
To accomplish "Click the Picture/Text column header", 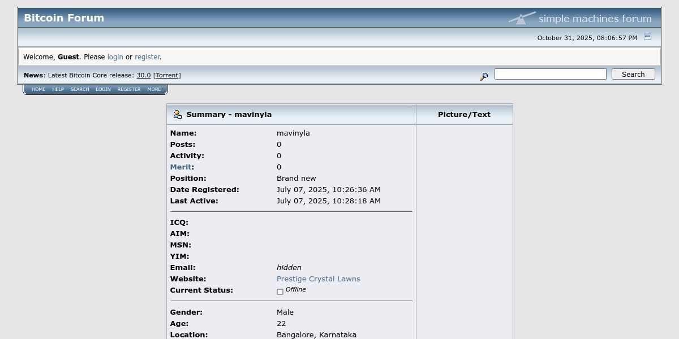I will (464, 115).
